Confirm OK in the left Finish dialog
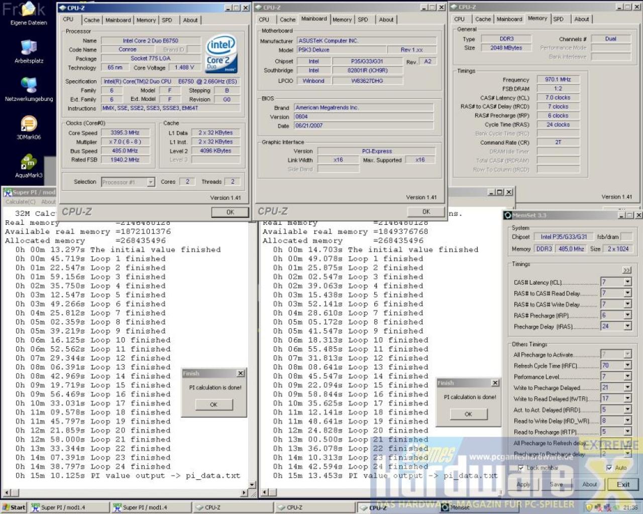This screenshot has height=514, width=643. click(213, 405)
